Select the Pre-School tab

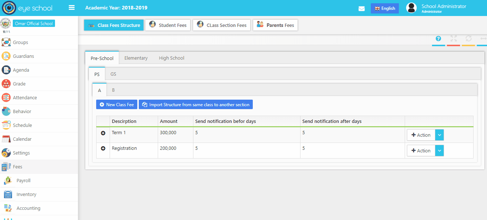102,58
